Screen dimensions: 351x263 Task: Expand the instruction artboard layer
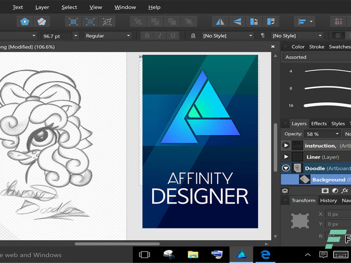[x=286, y=146]
